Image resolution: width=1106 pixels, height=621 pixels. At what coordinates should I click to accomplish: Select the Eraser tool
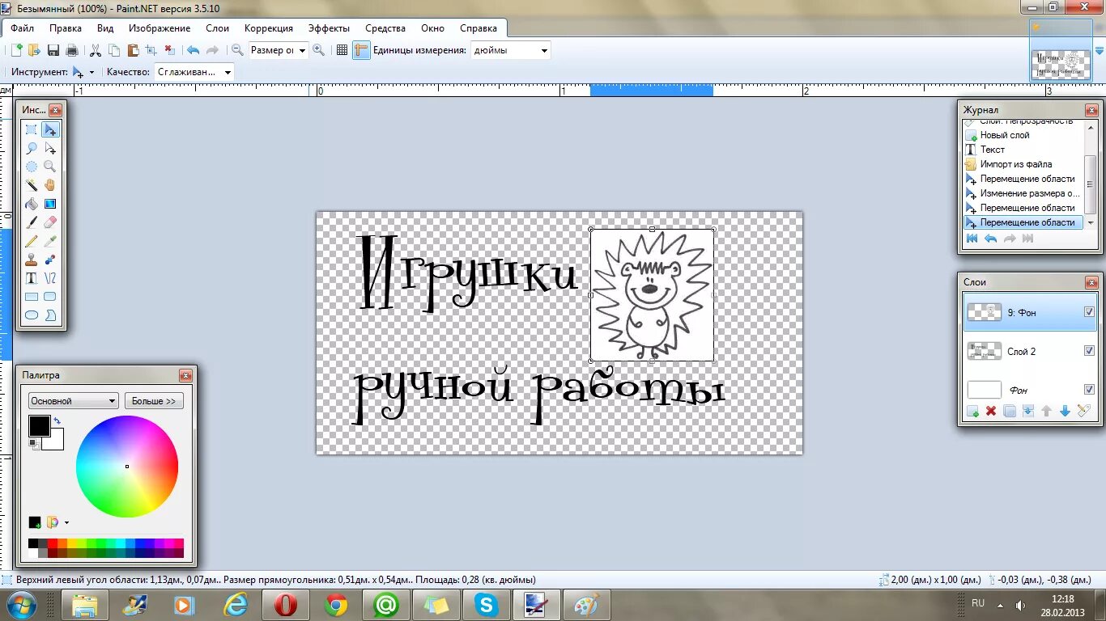[x=50, y=222]
